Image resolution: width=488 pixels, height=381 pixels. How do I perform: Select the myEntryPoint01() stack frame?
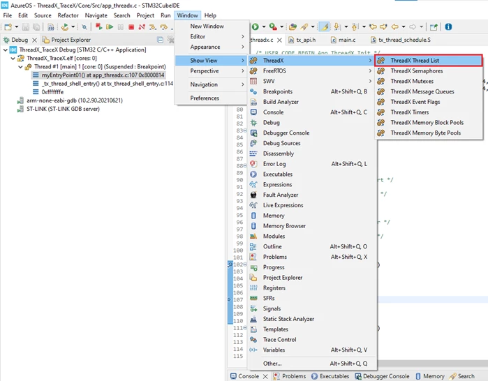click(x=98, y=75)
